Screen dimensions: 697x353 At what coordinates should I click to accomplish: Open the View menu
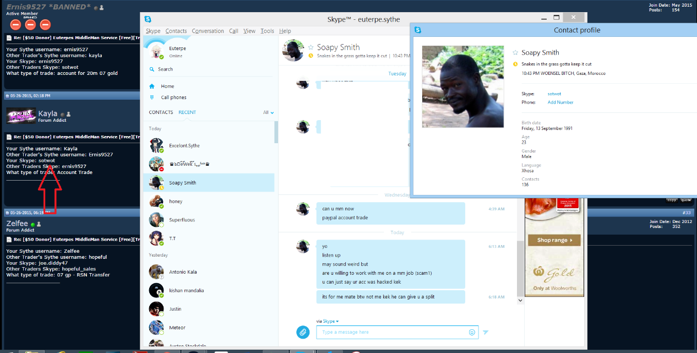249,31
